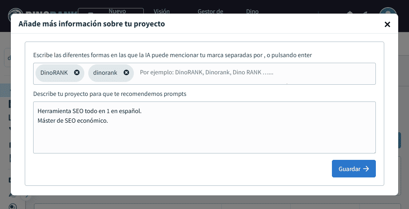Viewport: 409px width, 209px height.
Task: Click the DinoRANK logo in background header
Action: (x=42, y=11)
